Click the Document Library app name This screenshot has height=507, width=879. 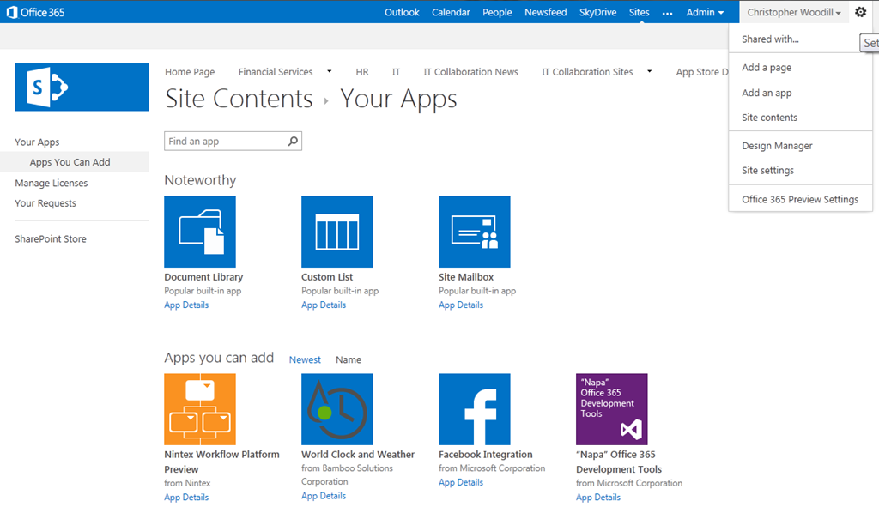pos(203,277)
